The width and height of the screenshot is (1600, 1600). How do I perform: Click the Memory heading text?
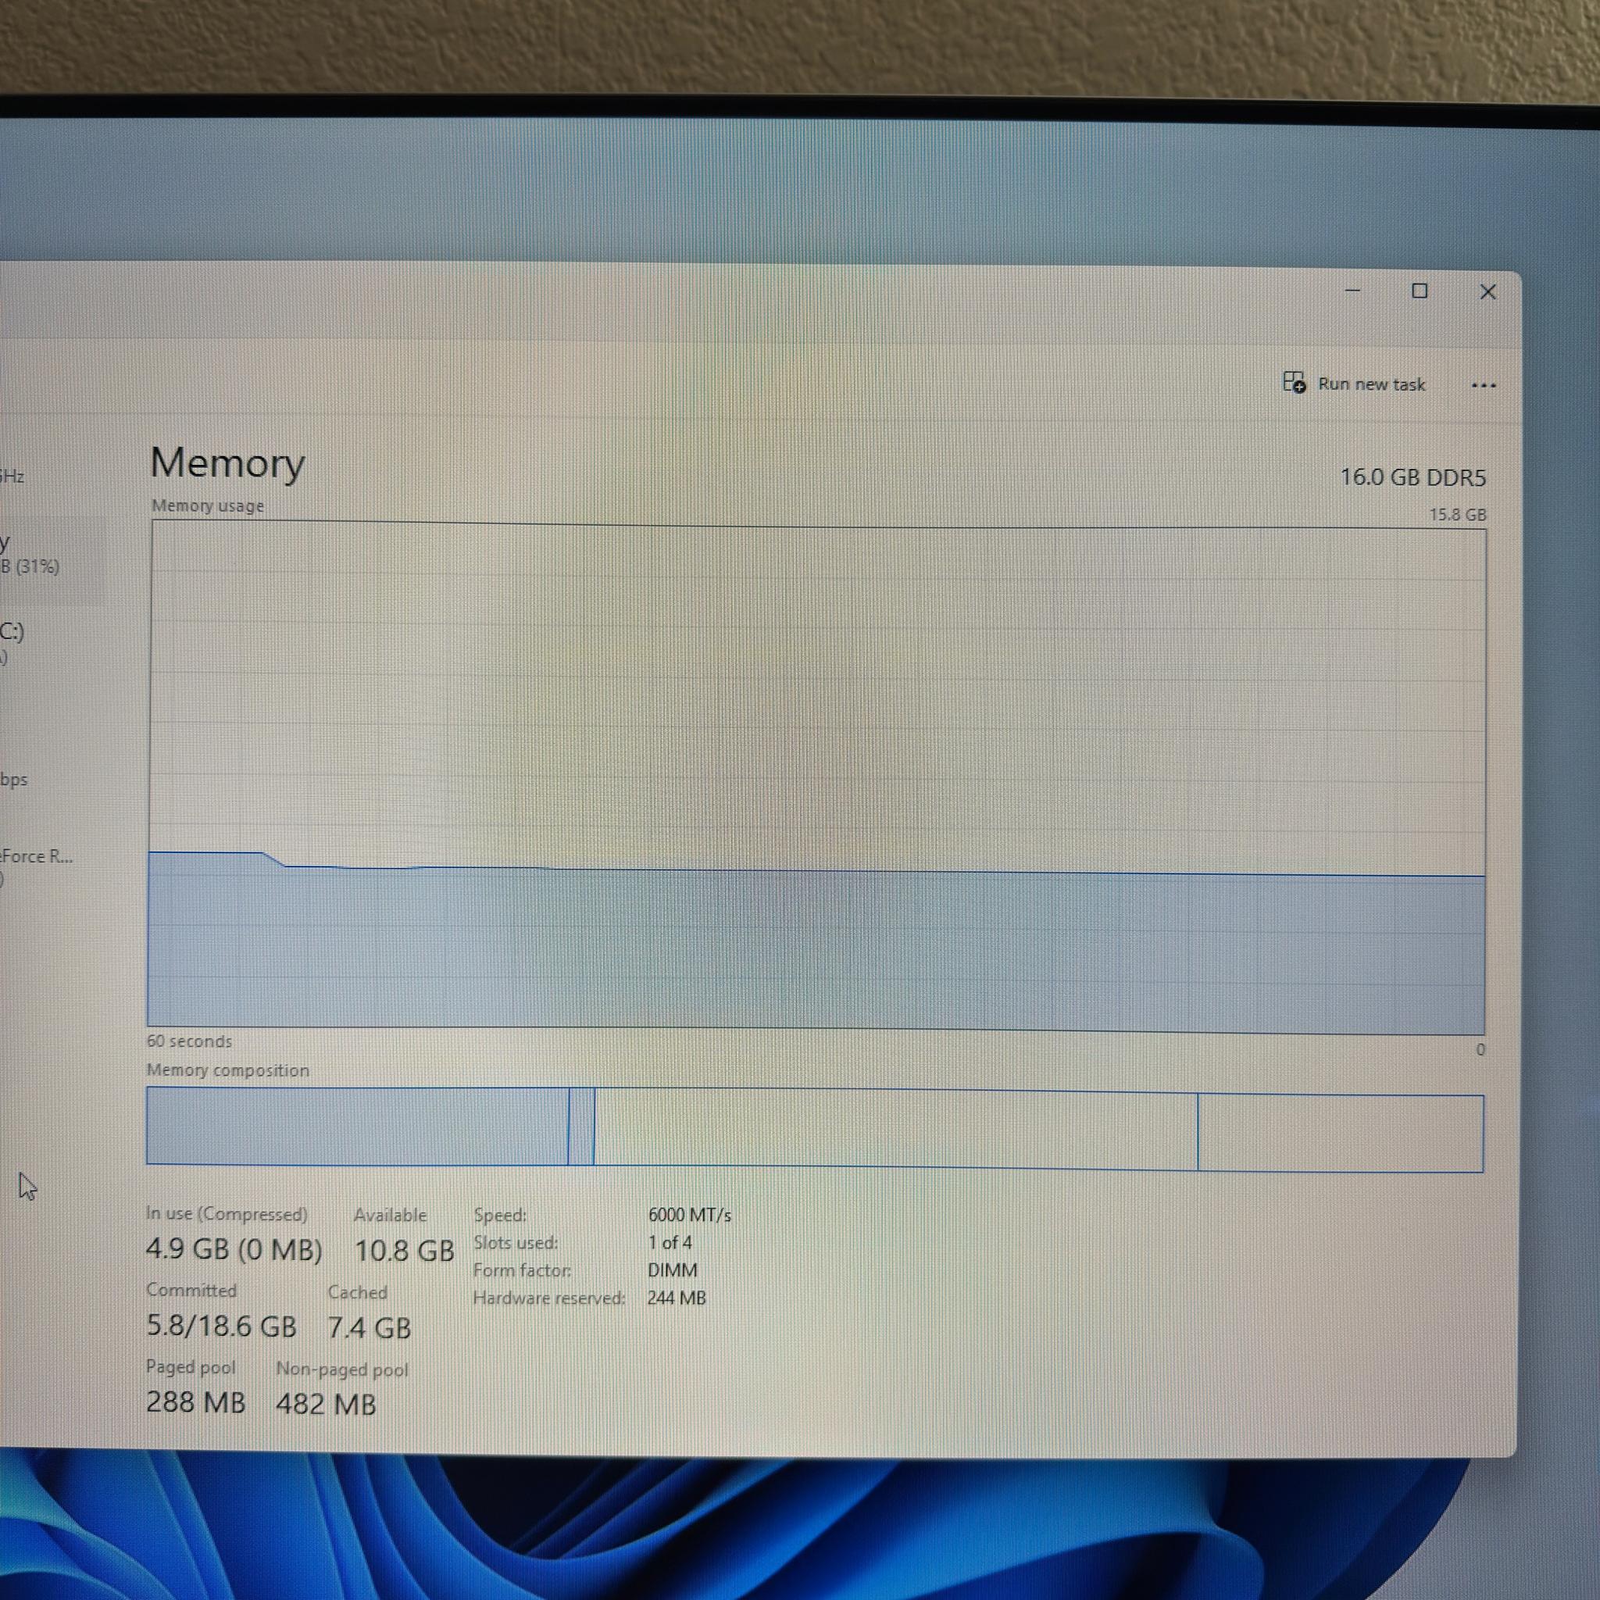coord(227,462)
